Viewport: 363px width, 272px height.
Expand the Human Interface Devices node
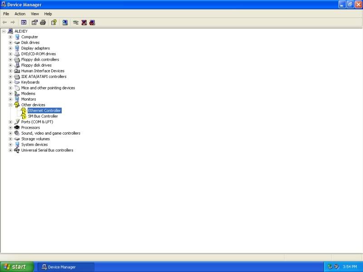pos(10,71)
